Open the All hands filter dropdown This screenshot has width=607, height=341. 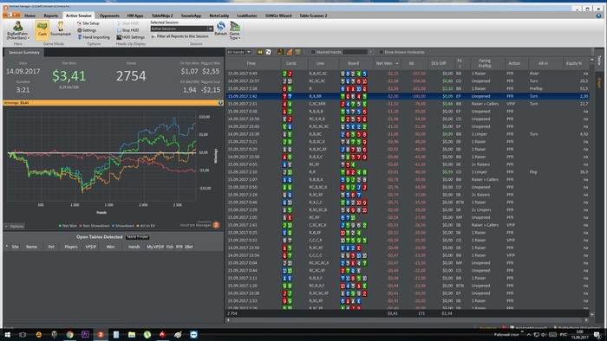[238, 52]
